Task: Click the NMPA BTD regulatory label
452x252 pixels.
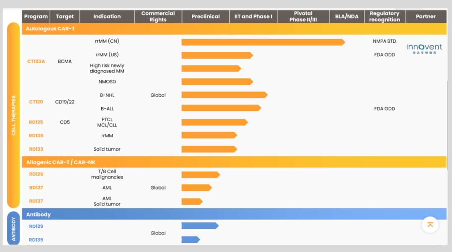Action: (384, 41)
